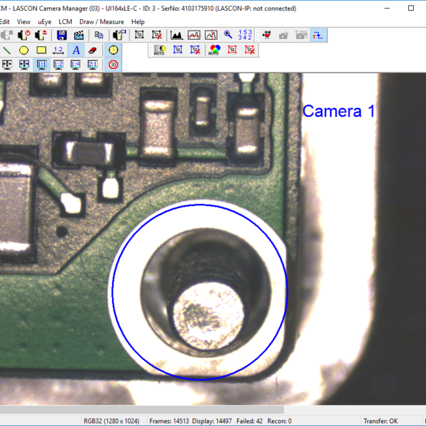Screen dimensions: 426x426
Task: Select the eraser tool
Action: coord(93,50)
